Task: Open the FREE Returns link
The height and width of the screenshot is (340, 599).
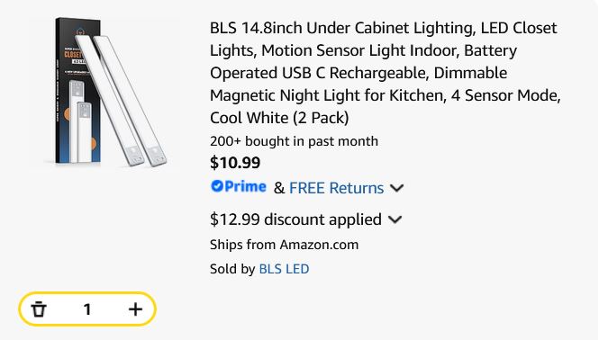Action: 336,188
